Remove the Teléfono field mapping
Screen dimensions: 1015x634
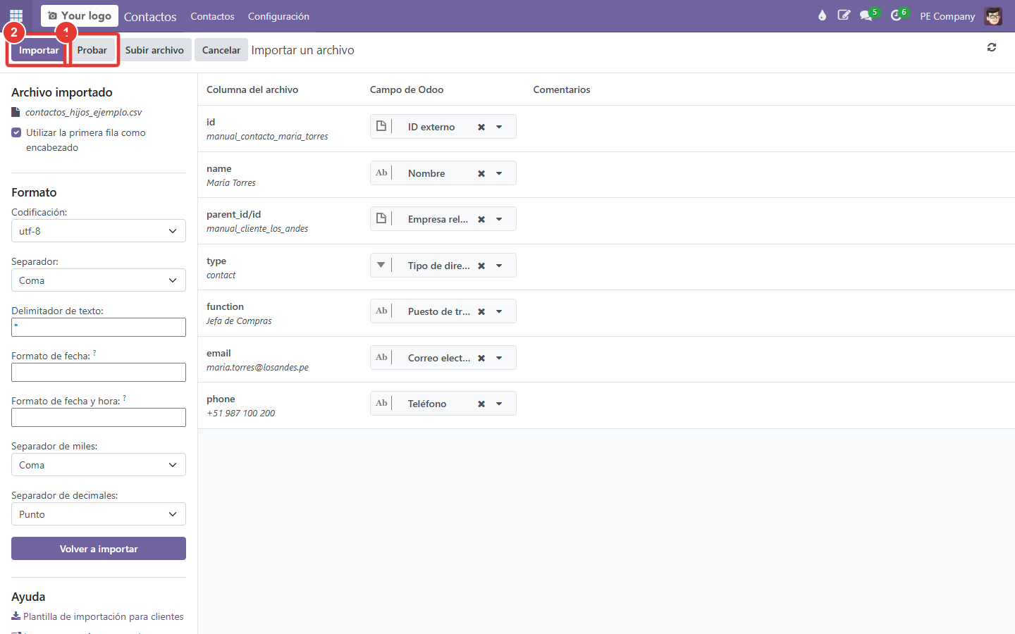481,404
